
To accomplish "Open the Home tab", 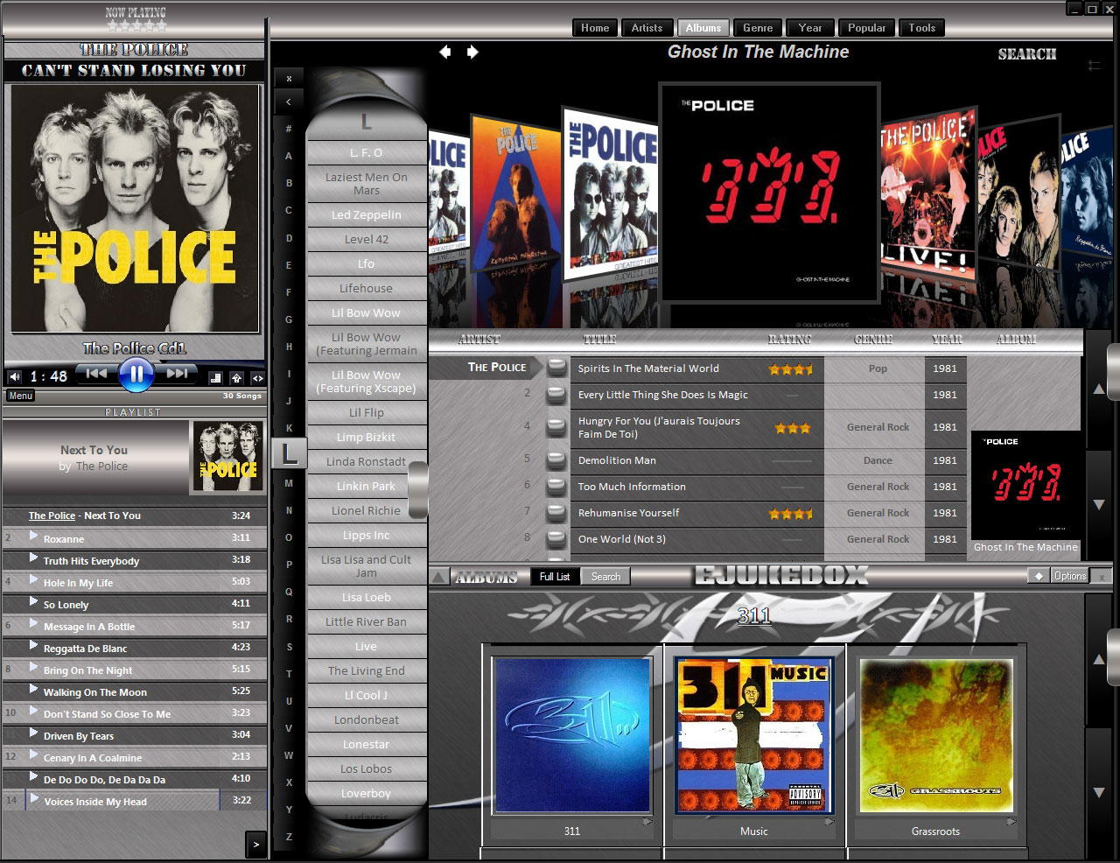I will (x=595, y=28).
